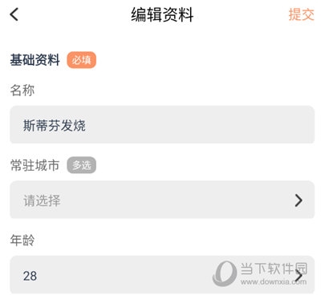The image size is (321, 299).
Task: Click the 名称 field label
Action: [x=22, y=91]
